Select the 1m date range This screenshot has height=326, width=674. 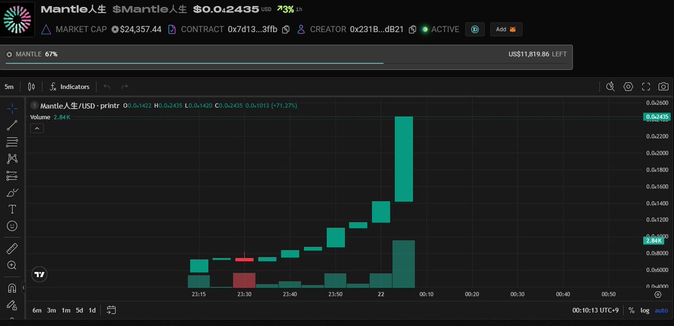[66, 310]
